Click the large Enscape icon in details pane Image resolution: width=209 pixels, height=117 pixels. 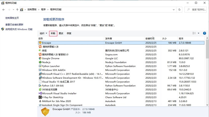point(45,112)
